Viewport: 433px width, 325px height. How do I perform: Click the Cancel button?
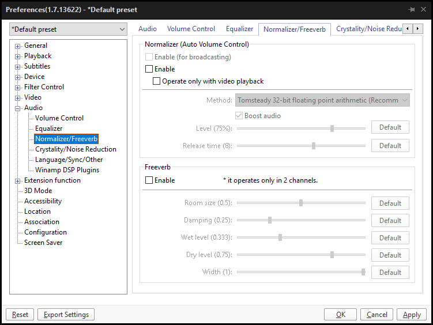[376, 315]
